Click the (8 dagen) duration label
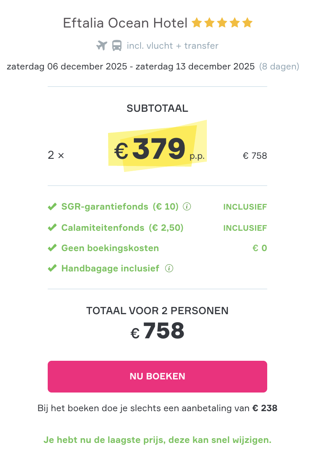The image size is (309, 459). coord(279,66)
